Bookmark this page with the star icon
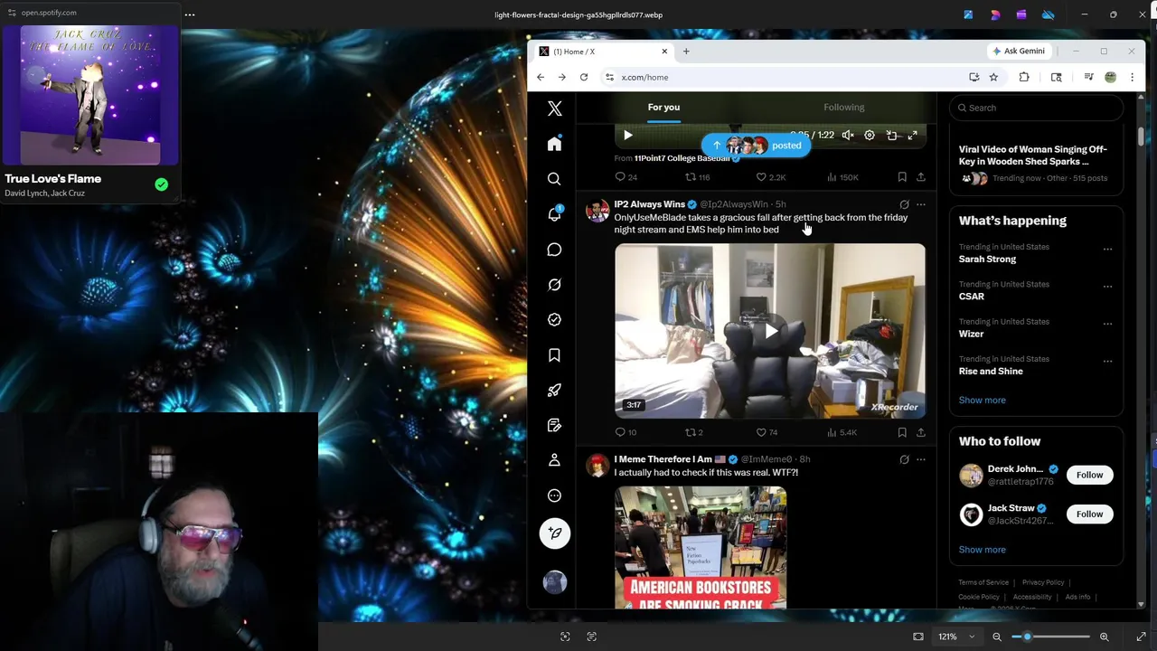The height and width of the screenshot is (651, 1157). 993,78
